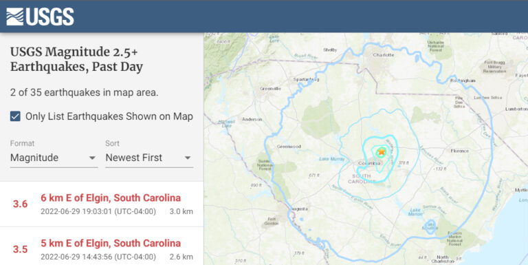Viewport: 528px width, 265px height.
Task: Open the Format dropdown showing Magnitude
Action: tap(54, 158)
